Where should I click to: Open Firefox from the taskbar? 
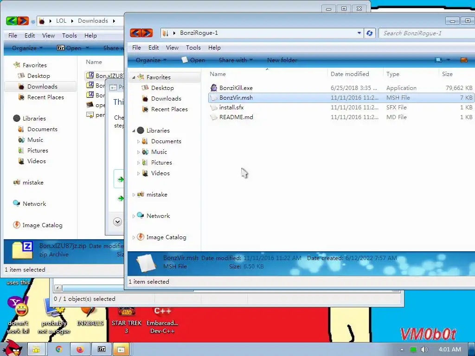point(80,350)
